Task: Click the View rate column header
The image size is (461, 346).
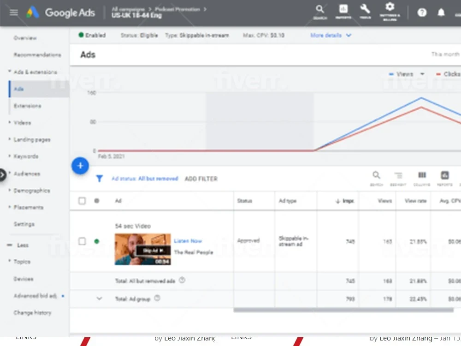Action: (x=416, y=201)
